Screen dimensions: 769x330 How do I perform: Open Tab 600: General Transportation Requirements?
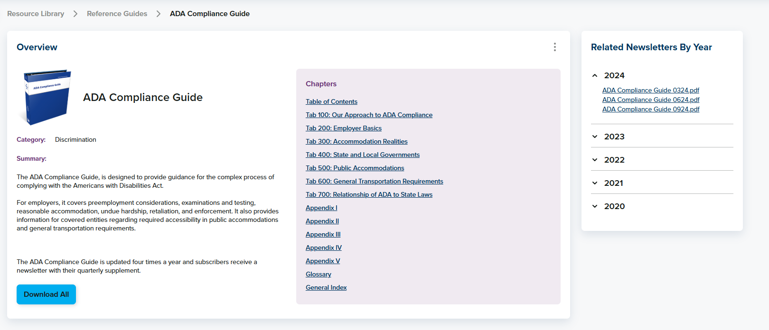coord(374,181)
